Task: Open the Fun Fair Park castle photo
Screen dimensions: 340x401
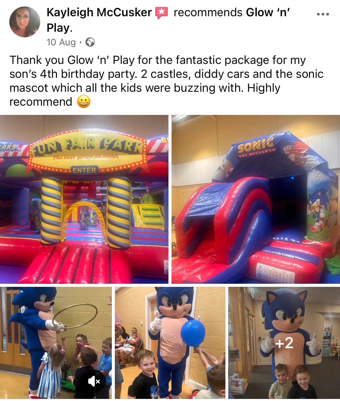Action: tap(84, 199)
